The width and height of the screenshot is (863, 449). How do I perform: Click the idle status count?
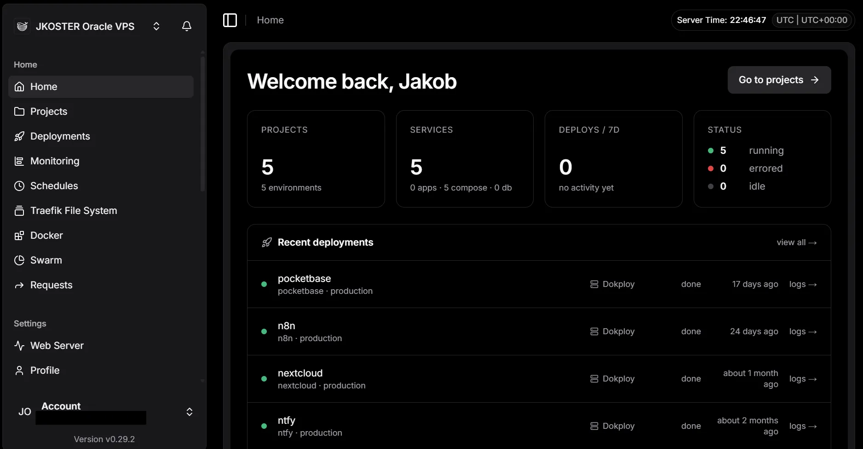(x=723, y=186)
